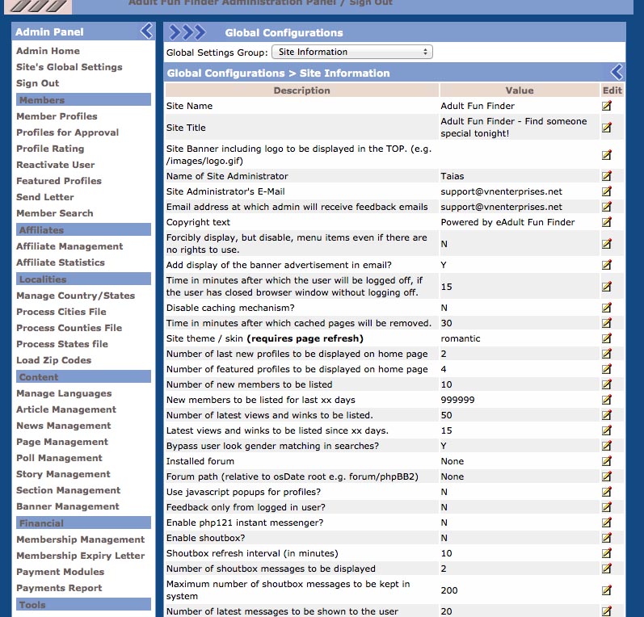This screenshot has width=644, height=617.
Task: Edit Enable php121 instant messenger setting
Action: (x=607, y=523)
